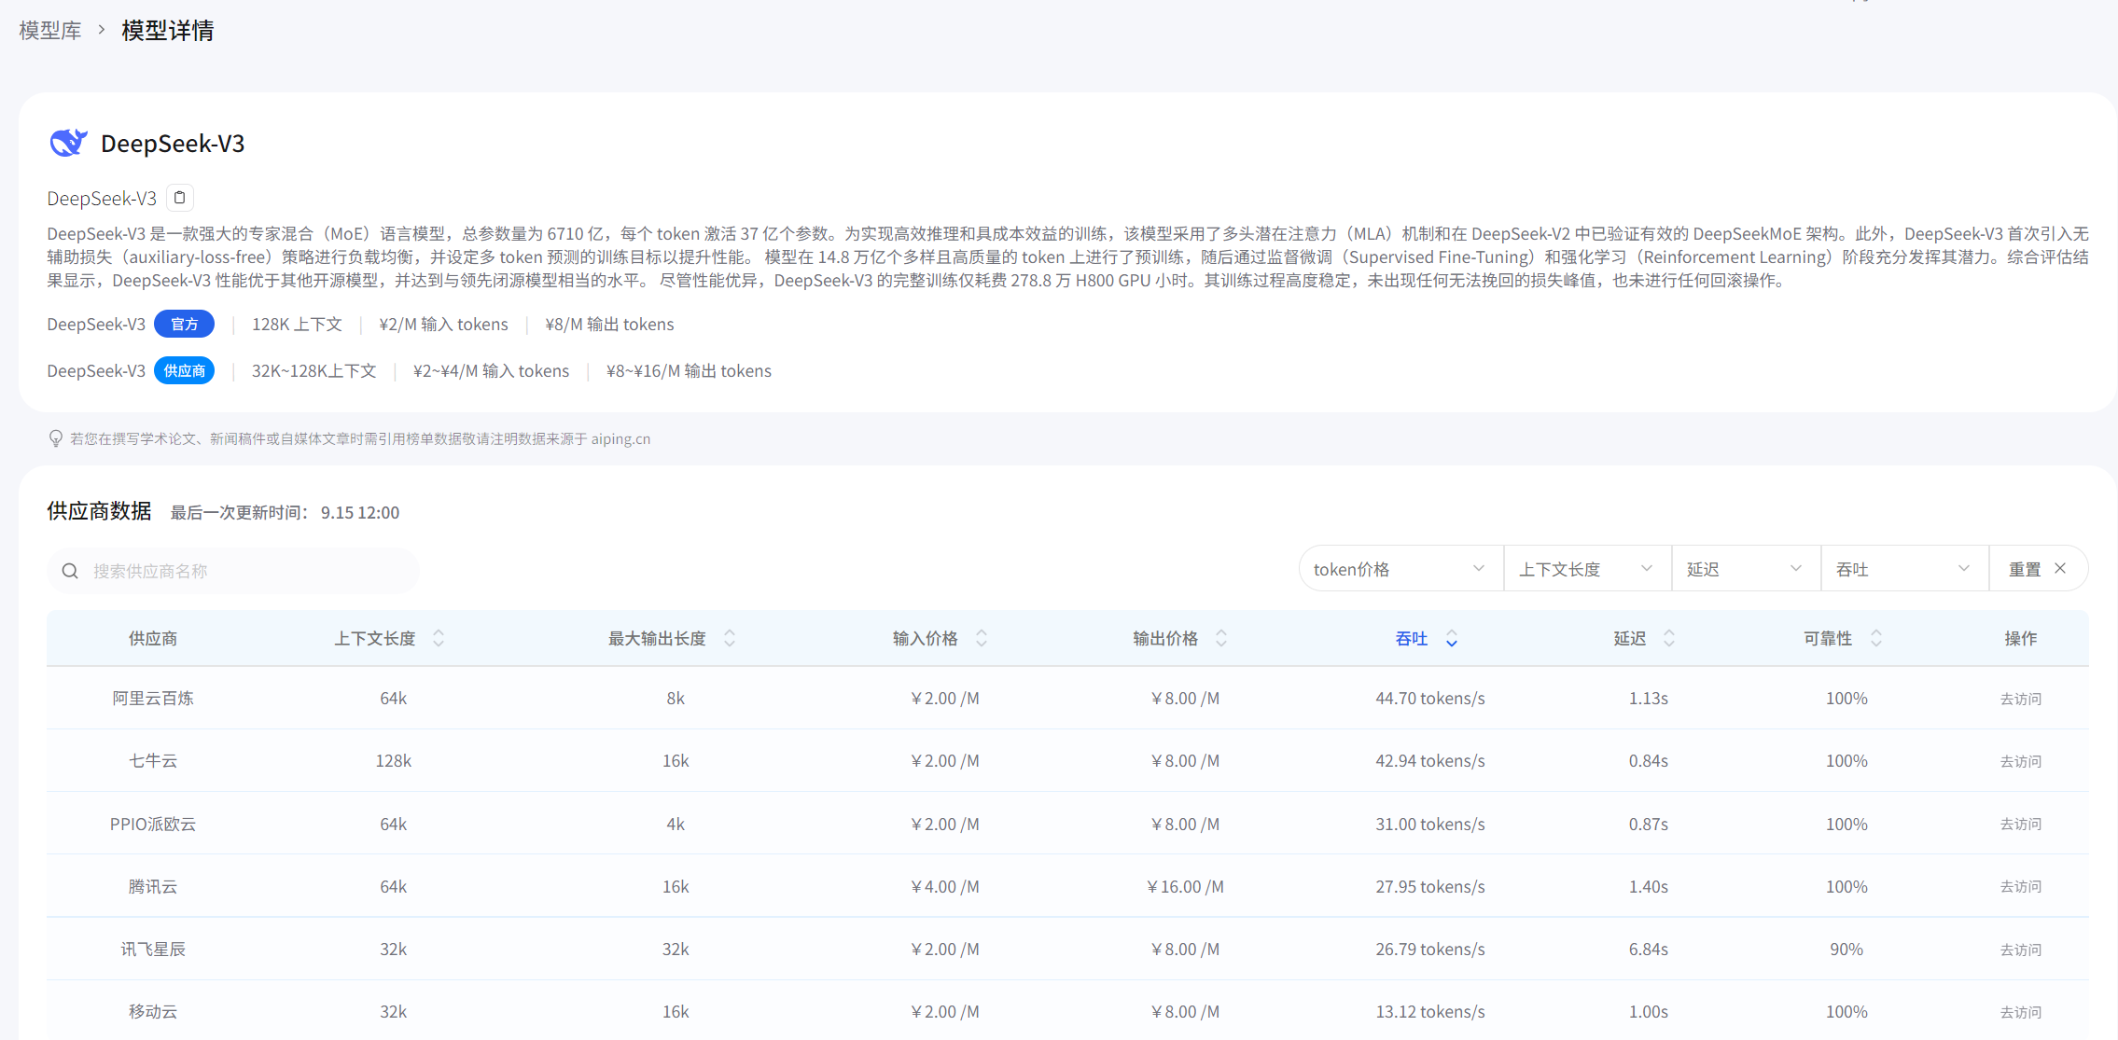Click the 9.15 12:00 update time
2118x1040 pixels.
(x=360, y=512)
